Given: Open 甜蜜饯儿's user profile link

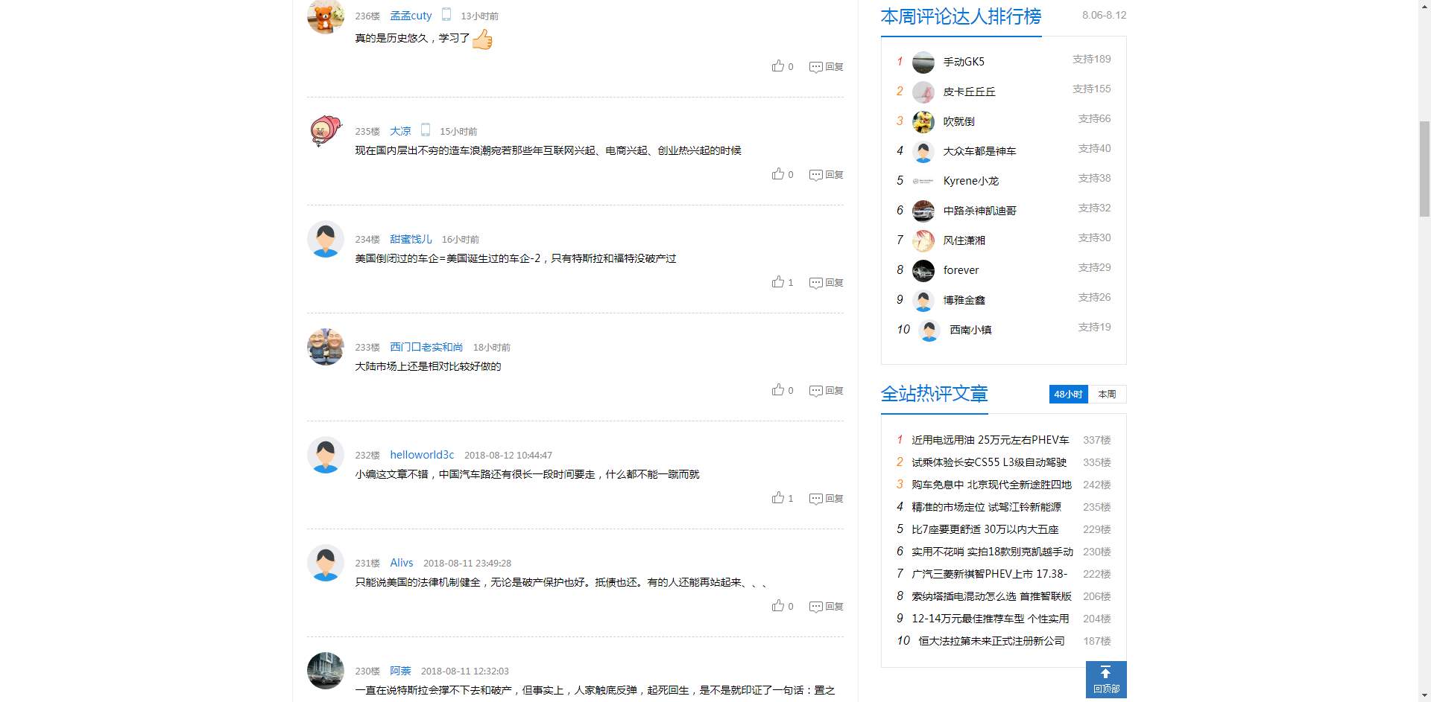Looking at the screenshot, I should [x=411, y=239].
